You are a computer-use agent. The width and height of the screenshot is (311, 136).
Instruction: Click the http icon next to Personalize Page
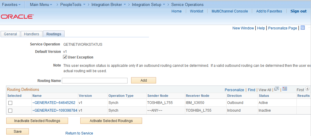pos(303,28)
